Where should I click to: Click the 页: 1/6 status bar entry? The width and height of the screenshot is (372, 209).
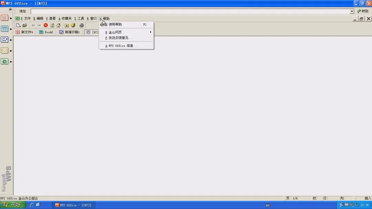292,198
